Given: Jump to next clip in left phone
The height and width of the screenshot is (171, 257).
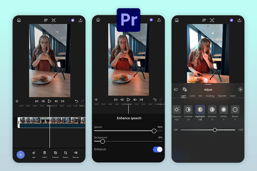Looking at the screenshot, I should click(62, 101).
